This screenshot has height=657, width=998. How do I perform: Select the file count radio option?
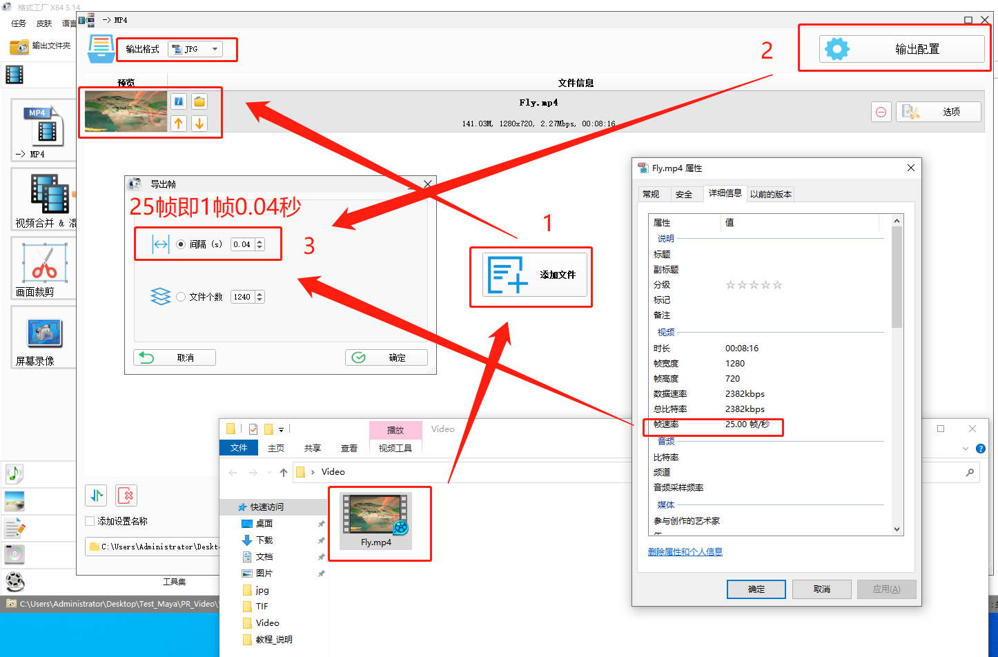tap(181, 297)
